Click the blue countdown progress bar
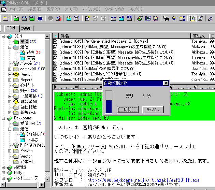Screen dimensions: 215x190 (109, 102)
